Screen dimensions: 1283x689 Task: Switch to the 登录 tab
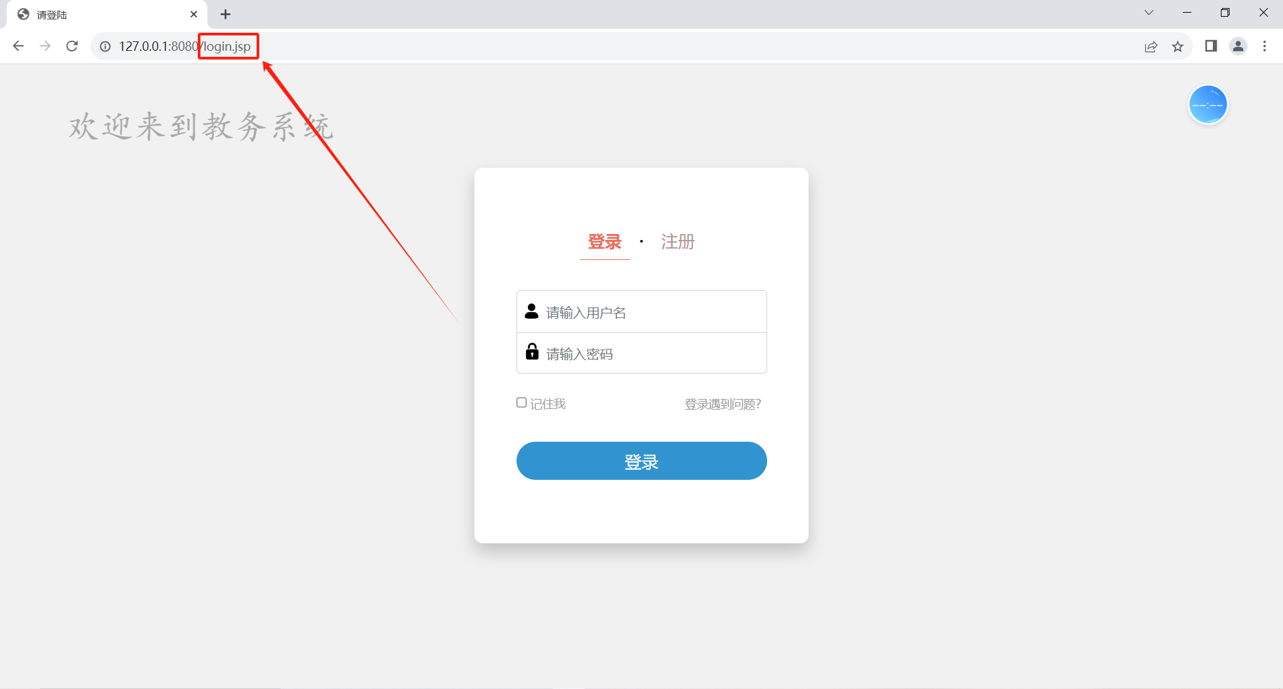pyautogui.click(x=605, y=242)
